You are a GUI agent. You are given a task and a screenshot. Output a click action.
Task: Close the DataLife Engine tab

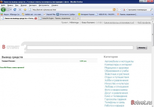[x=73, y=18]
